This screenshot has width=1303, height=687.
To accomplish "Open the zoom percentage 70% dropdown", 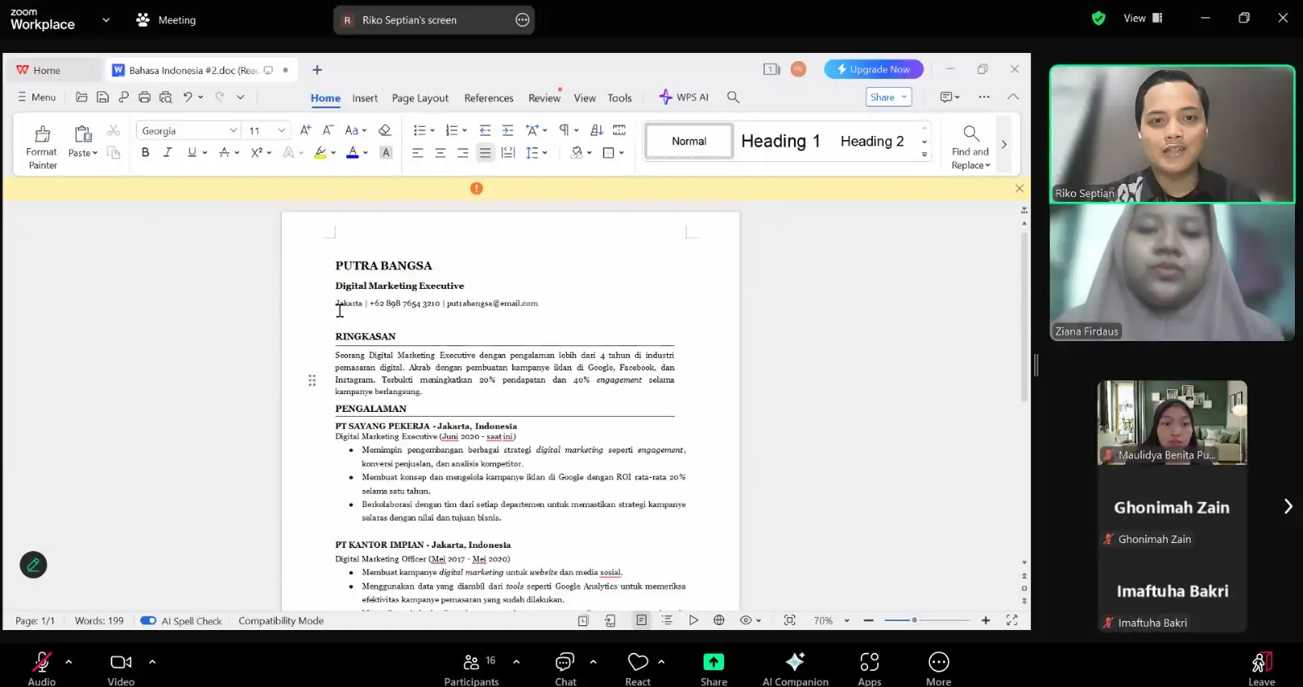I will 847,620.
